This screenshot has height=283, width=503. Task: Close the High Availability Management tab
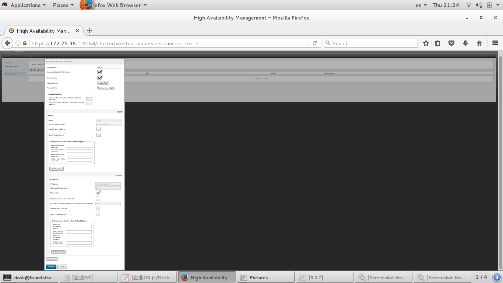point(77,31)
